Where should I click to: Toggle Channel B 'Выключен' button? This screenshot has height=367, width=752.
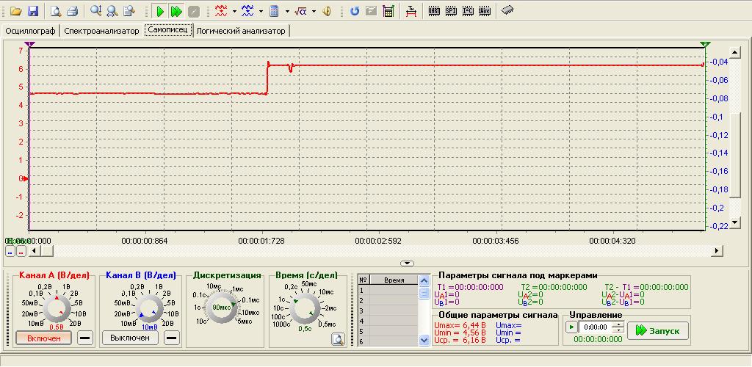(130, 338)
